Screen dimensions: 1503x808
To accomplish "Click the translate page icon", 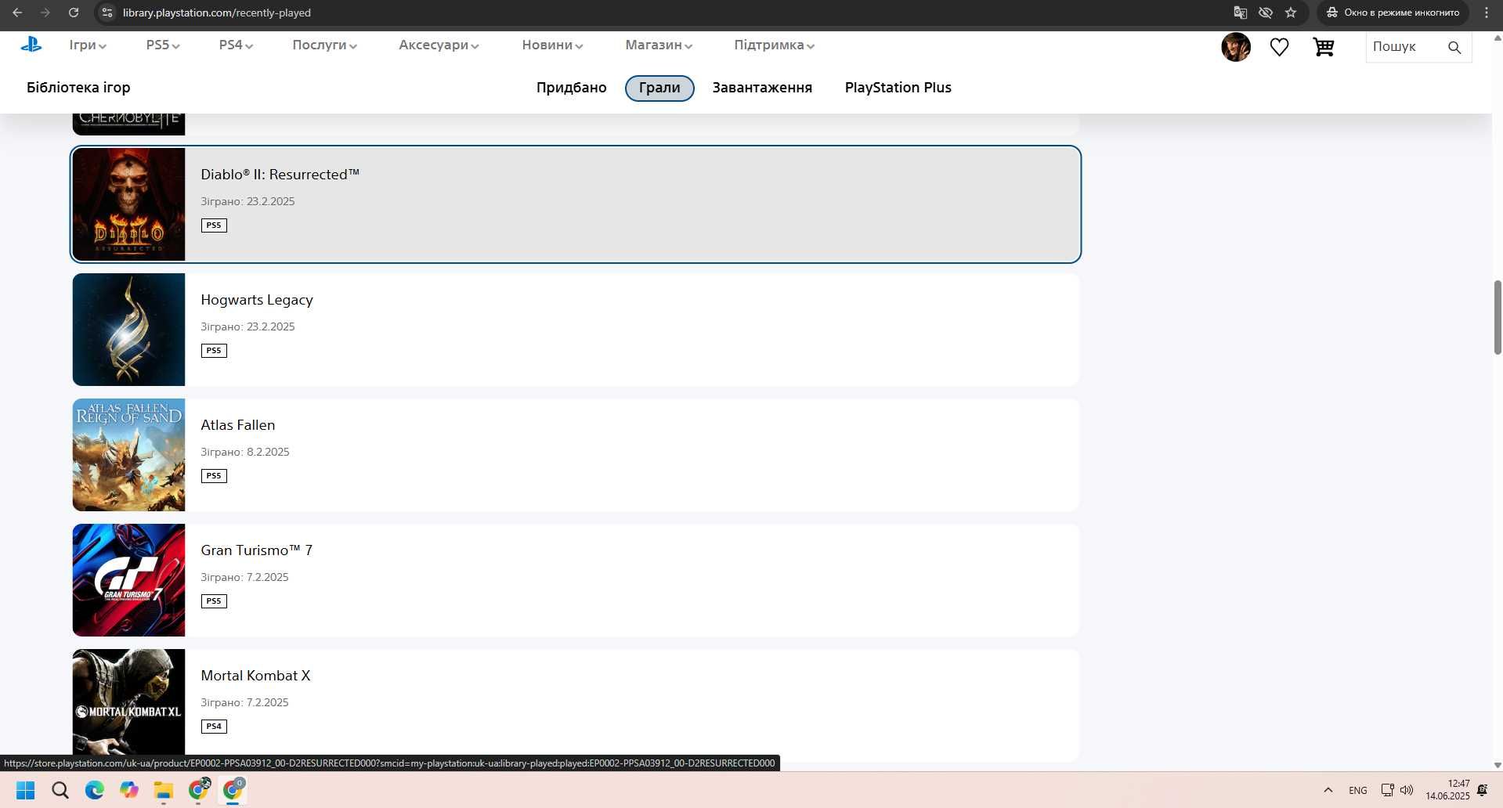I will pyautogui.click(x=1240, y=13).
